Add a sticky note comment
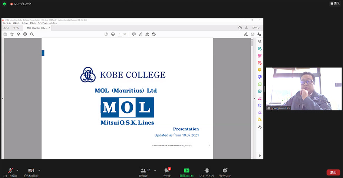The image size is (343, 178). pos(134,34)
